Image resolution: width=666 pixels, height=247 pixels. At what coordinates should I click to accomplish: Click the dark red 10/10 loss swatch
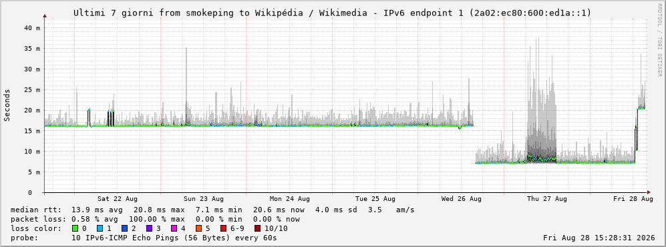257,228
